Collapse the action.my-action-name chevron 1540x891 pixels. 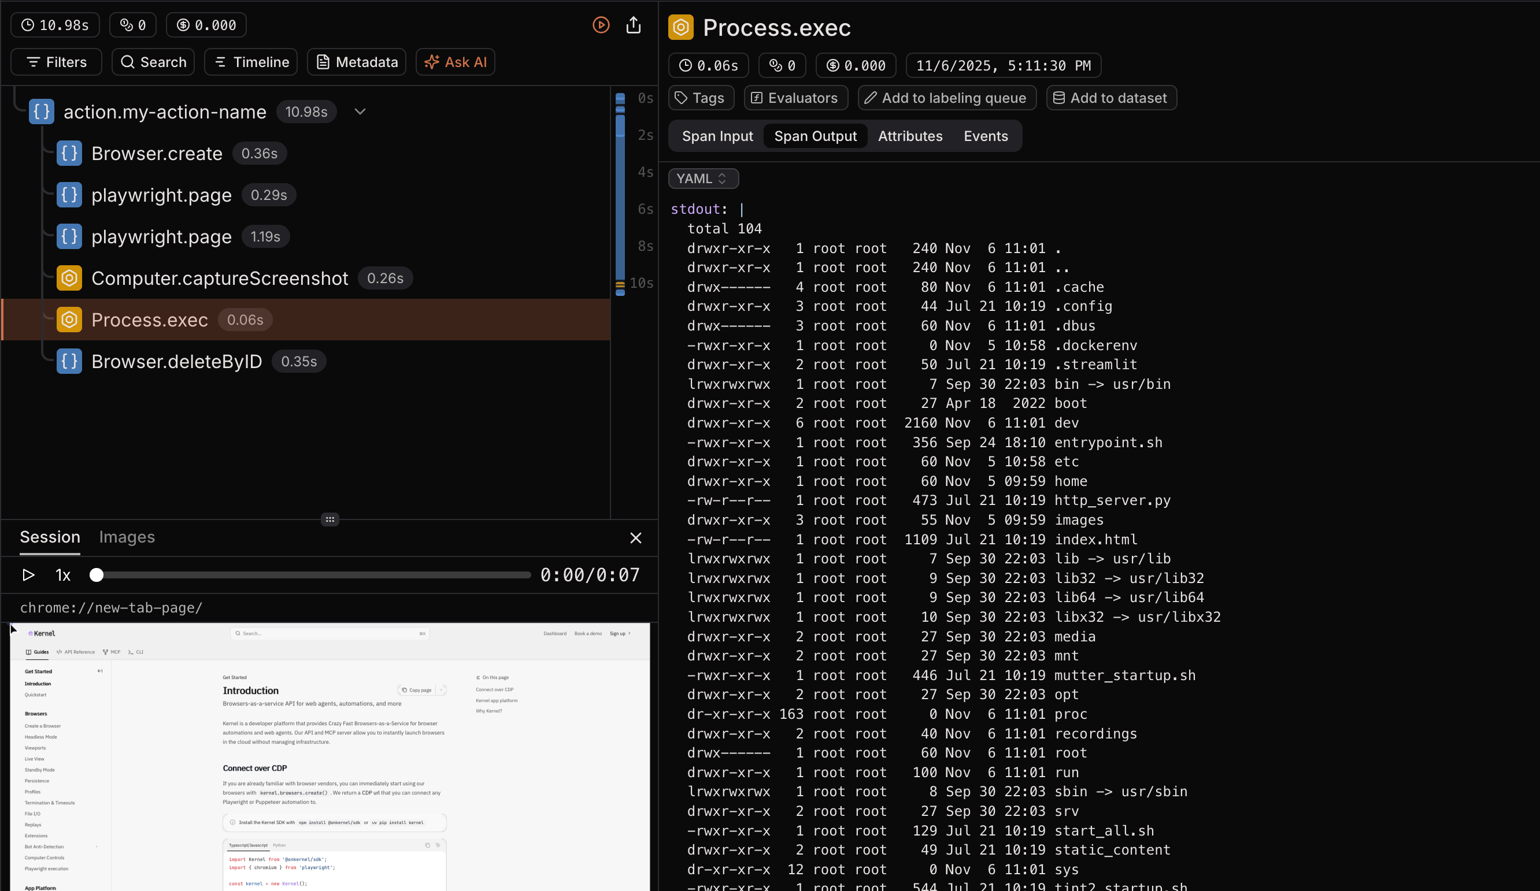tap(360, 112)
